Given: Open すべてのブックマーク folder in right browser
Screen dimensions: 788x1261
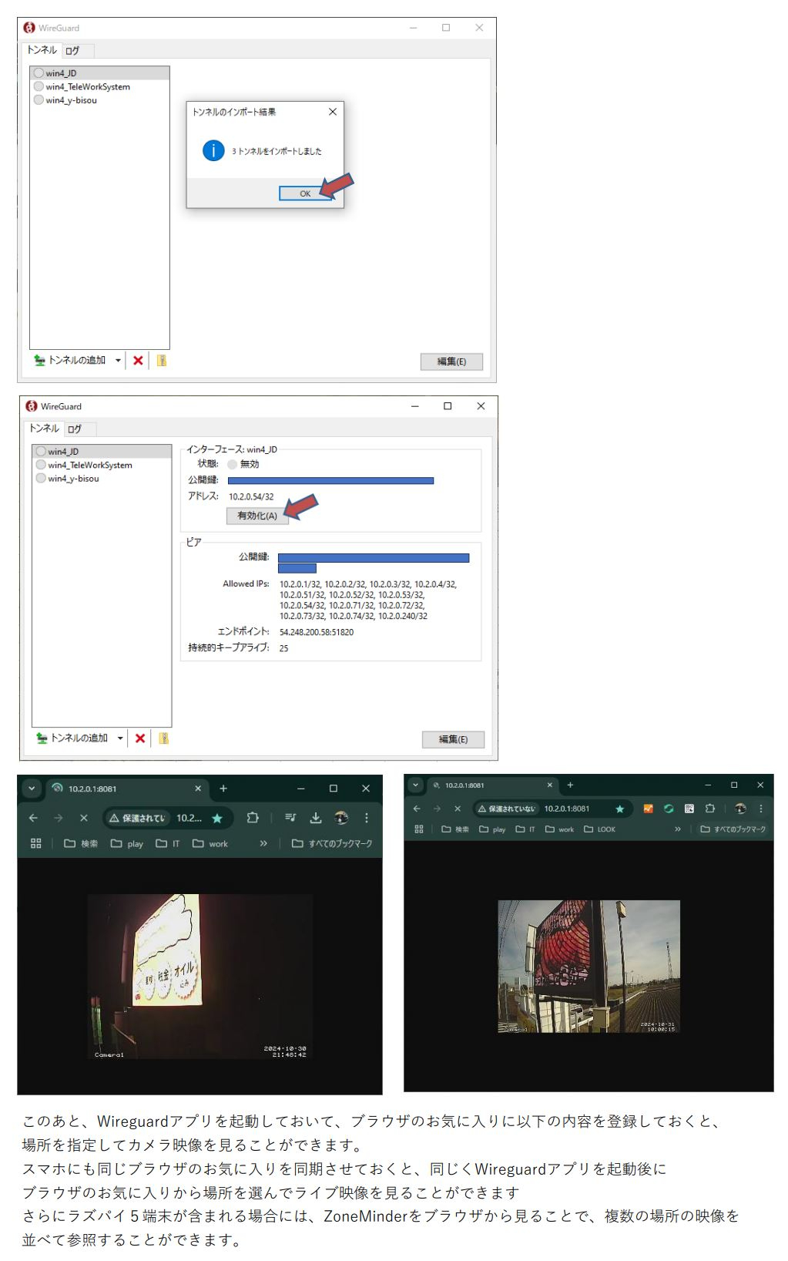Looking at the screenshot, I should coord(733,829).
